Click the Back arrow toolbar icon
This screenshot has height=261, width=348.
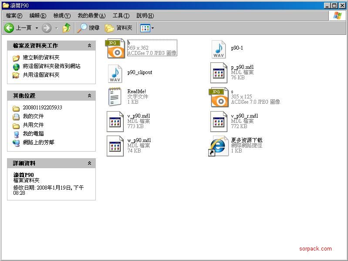(9, 28)
